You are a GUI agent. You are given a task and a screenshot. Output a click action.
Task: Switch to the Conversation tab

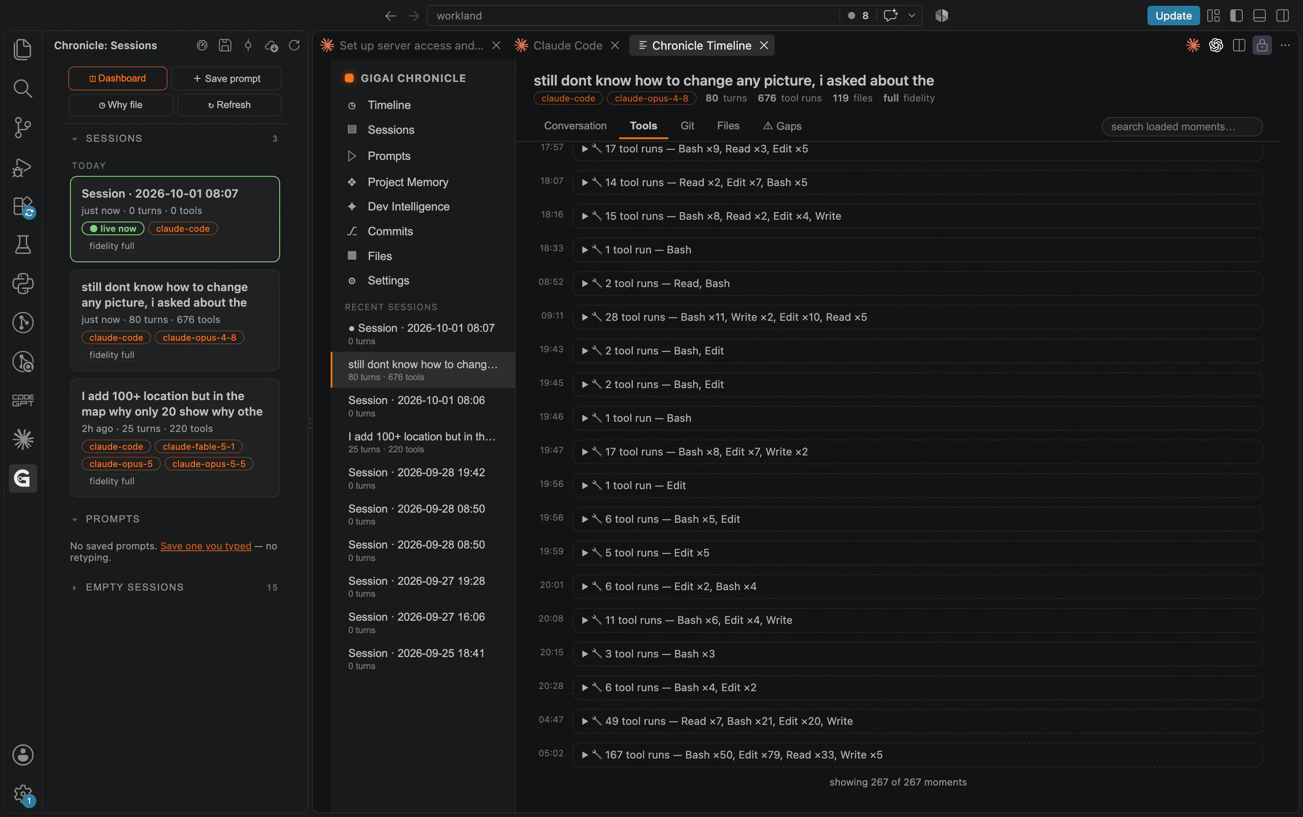575,126
